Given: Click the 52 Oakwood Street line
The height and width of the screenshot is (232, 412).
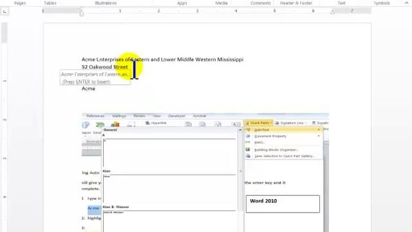Looking at the screenshot, I should click(x=104, y=67).
